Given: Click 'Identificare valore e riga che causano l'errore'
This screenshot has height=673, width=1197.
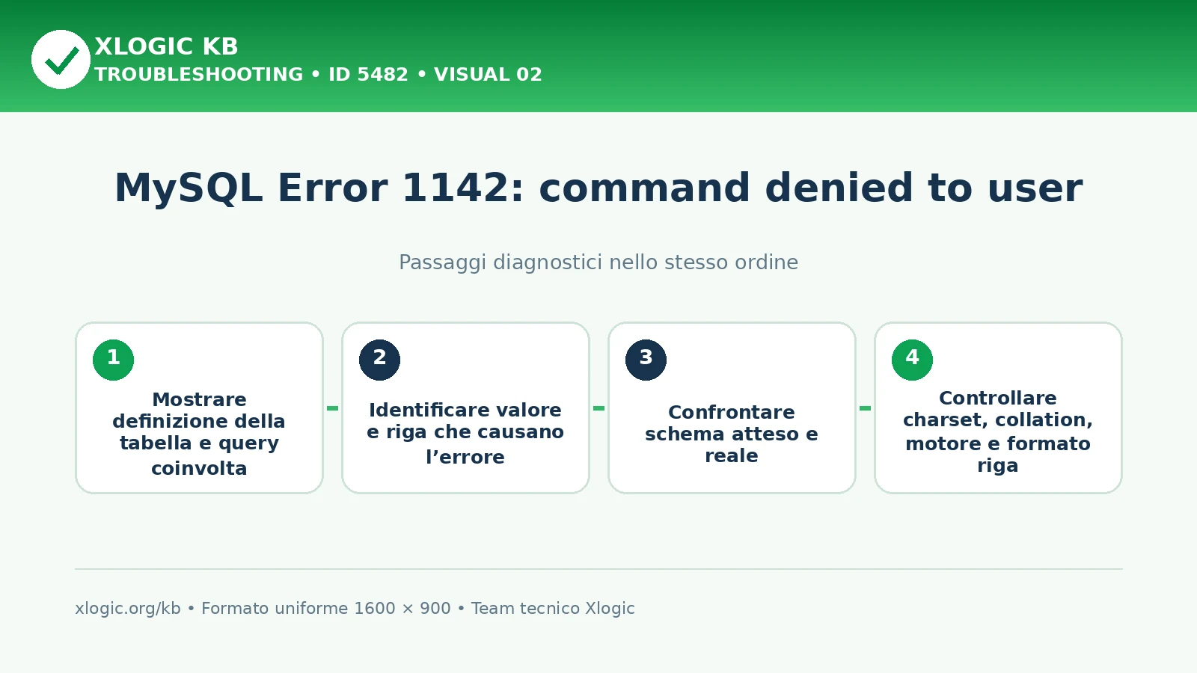Looking at the screenshot, I should point(465,433).
